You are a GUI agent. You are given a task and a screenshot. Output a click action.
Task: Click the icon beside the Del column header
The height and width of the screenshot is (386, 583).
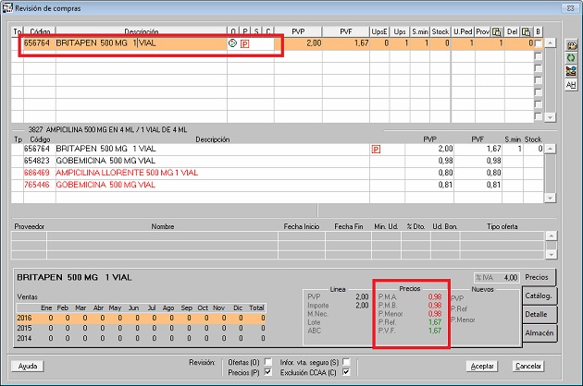[526, 32]
